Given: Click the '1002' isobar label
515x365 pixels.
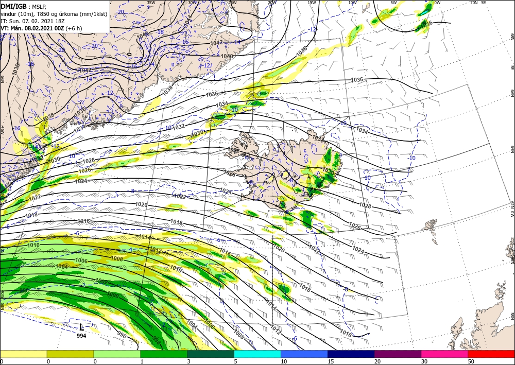Looking at the screenshot, I should click(101, 281).
